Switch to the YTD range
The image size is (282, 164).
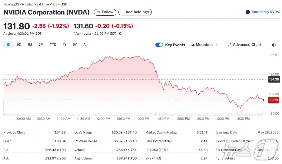point(53,44)
